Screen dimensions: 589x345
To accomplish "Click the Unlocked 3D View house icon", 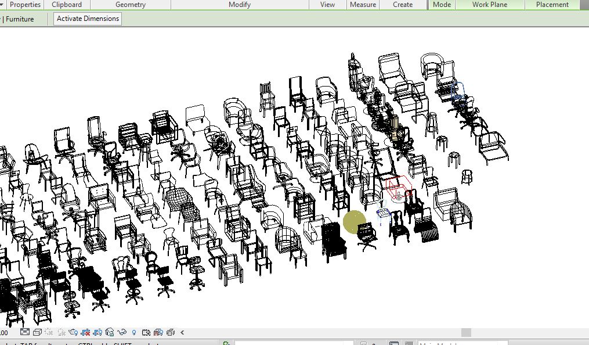I will pyautogui.click(x=110, y=332).
